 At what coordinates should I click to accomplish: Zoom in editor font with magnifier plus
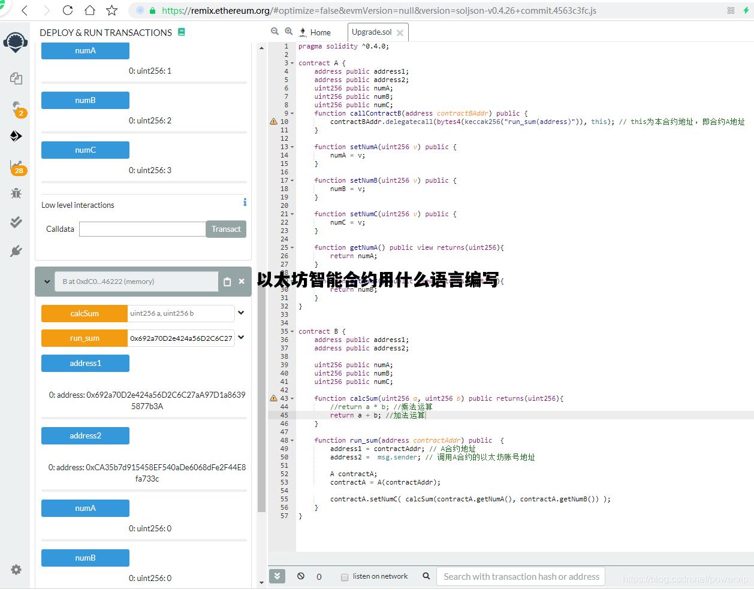click(288, 32)
